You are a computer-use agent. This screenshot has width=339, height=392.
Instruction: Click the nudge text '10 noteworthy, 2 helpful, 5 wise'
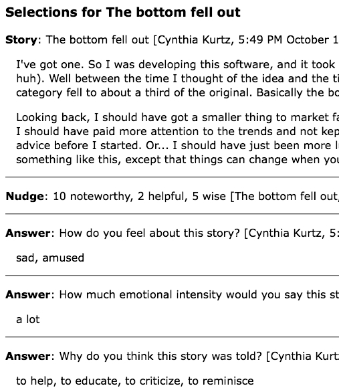pos(139,196)
